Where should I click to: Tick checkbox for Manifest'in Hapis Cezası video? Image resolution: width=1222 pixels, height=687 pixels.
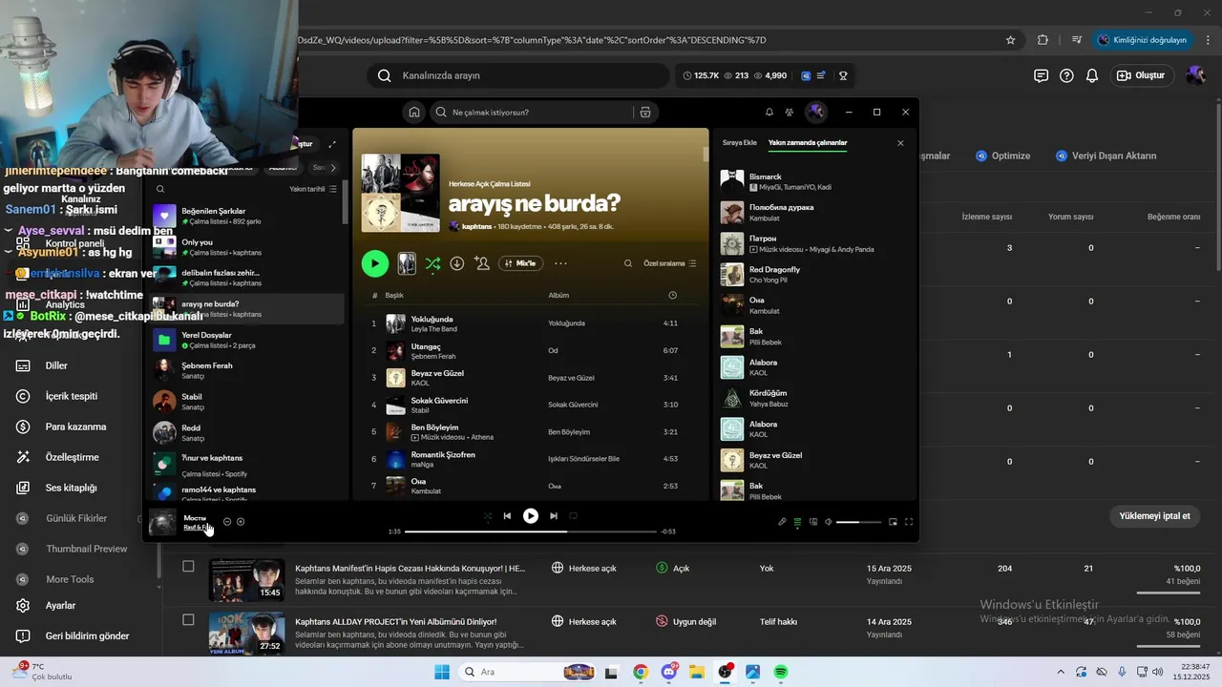(188, 567)
